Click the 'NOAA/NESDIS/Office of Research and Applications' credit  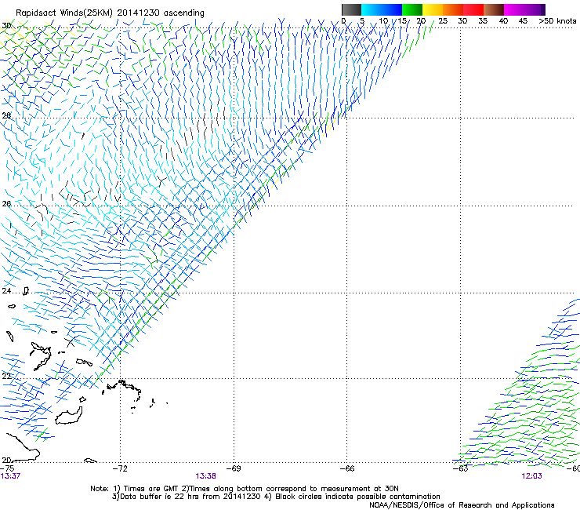[462, 505]
